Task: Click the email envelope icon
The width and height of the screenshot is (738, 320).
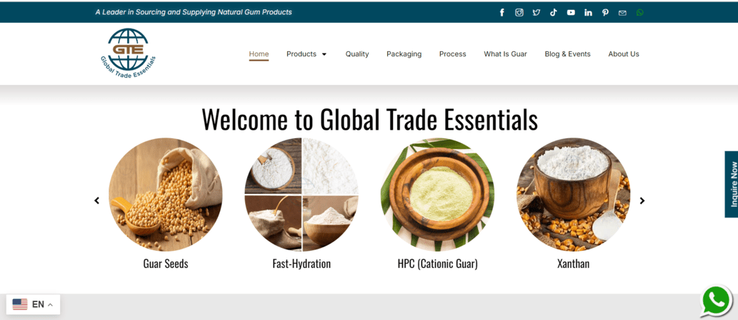Action: 622,13
